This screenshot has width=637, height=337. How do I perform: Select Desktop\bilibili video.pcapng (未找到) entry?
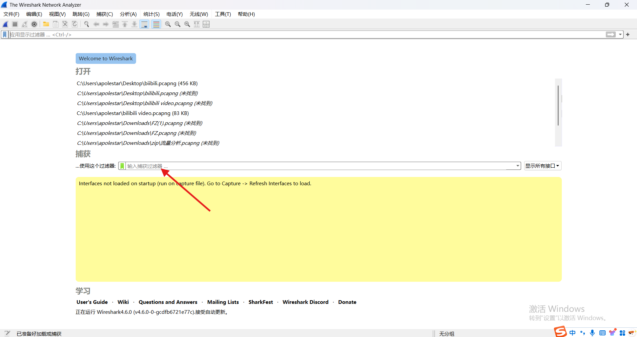(145, 103)
